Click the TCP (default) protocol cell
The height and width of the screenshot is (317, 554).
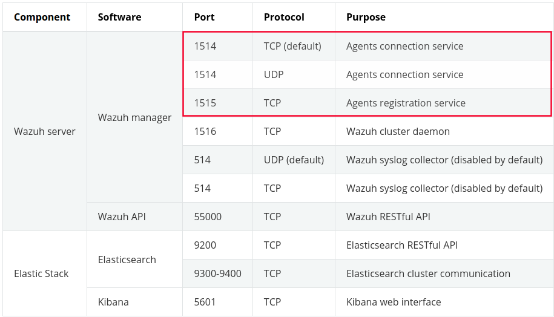click(292, 46)
